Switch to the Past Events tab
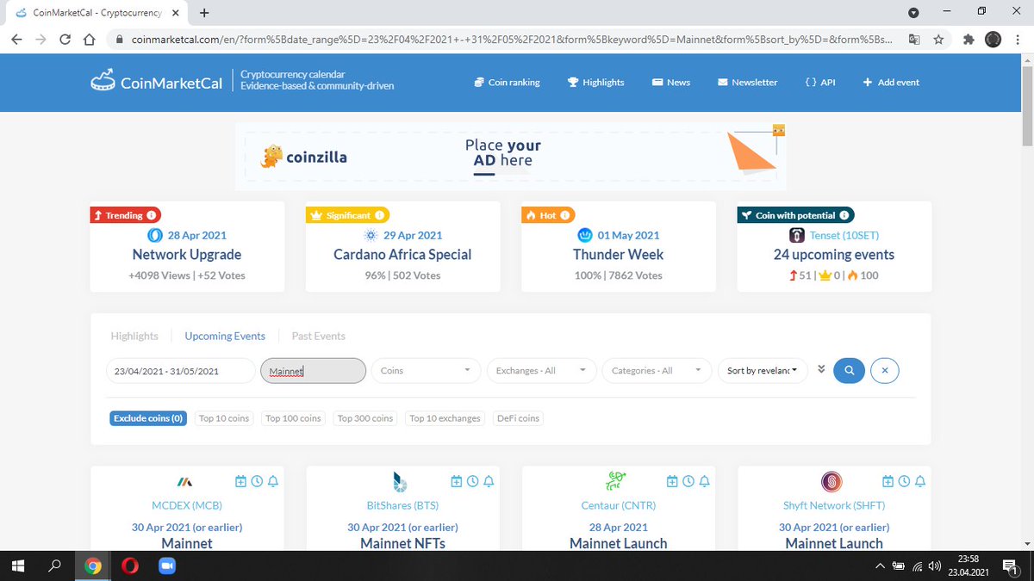The width and height of the screenshot is (1034, 581). click(319, 336)
